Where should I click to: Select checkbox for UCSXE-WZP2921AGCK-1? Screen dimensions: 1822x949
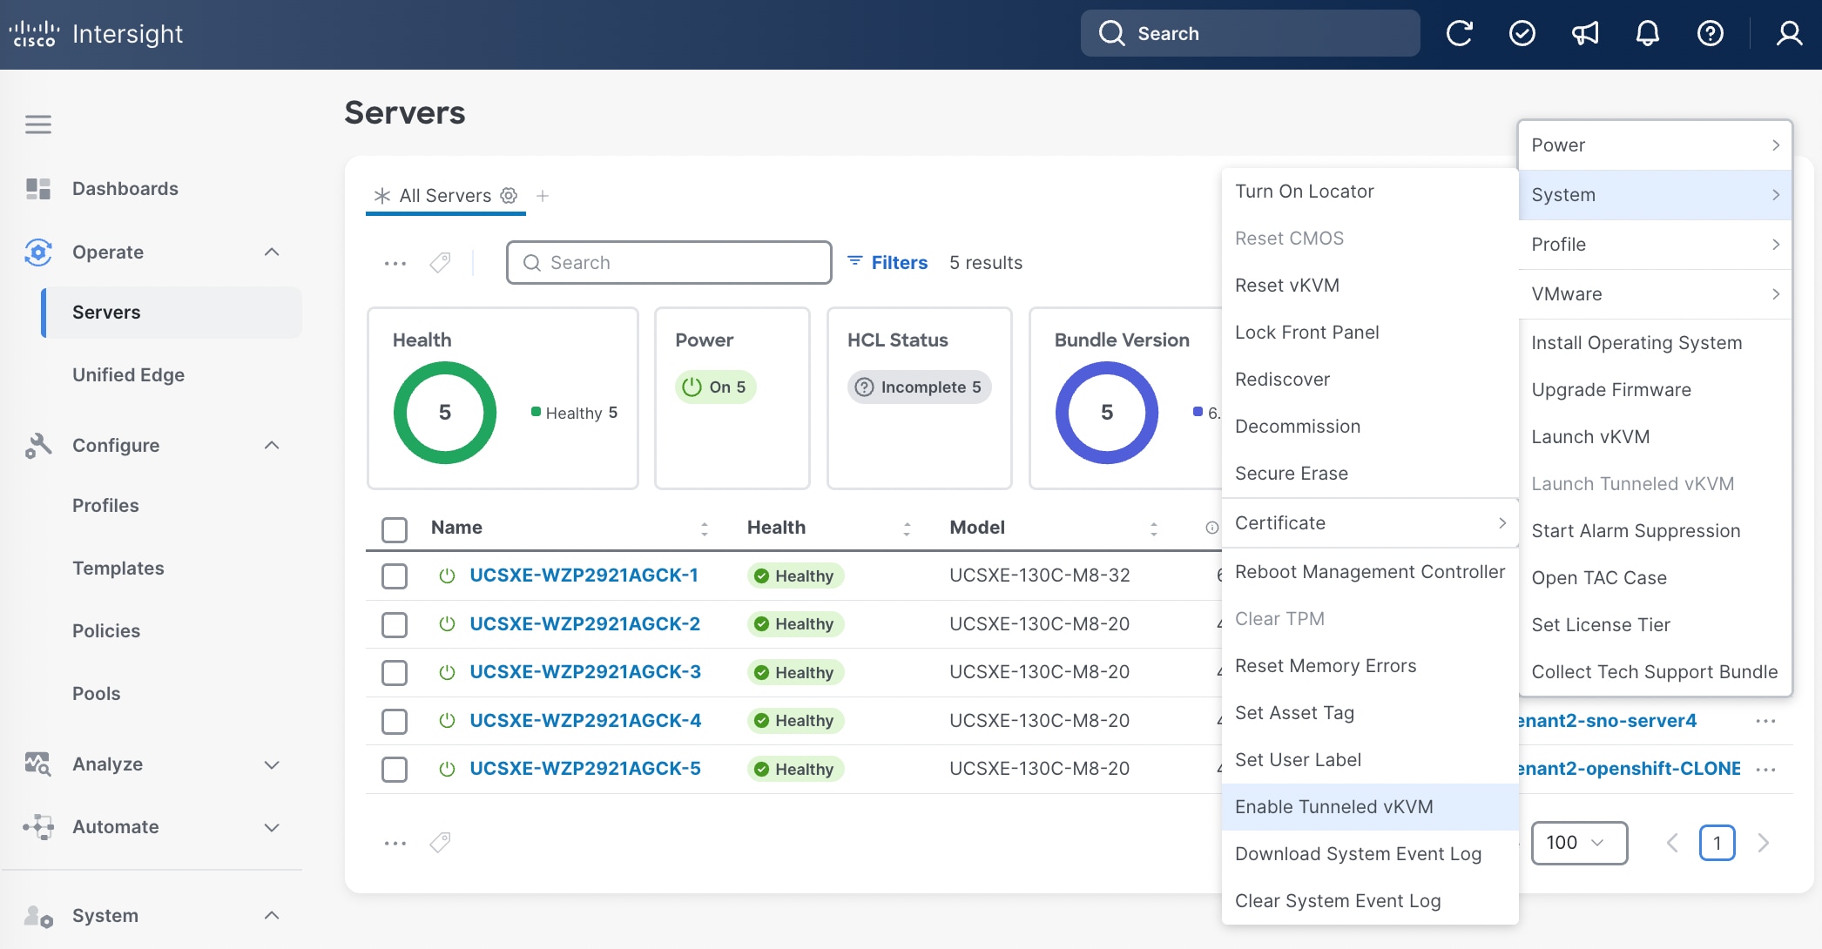[395, 576]
